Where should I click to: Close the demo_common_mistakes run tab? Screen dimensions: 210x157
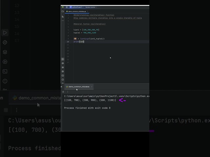tap(92, 87)
